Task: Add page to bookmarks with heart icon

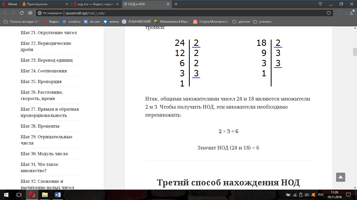Action: click(x=329, y=13)
